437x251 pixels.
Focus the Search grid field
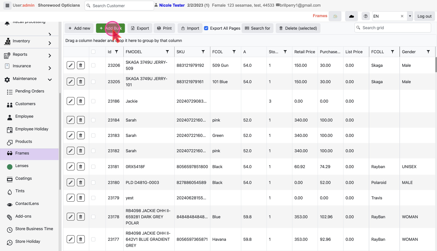pyautogui.click(x=395, y=28)
